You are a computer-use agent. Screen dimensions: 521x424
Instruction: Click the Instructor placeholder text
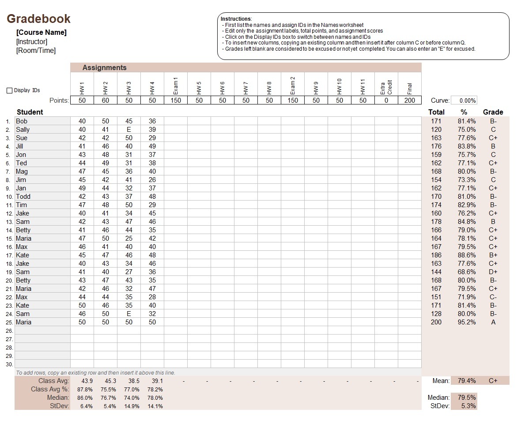[32, 42]
